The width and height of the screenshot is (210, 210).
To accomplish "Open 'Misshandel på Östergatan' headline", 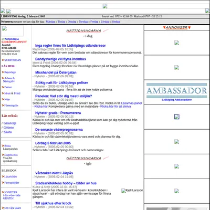I will pos(56,72).
